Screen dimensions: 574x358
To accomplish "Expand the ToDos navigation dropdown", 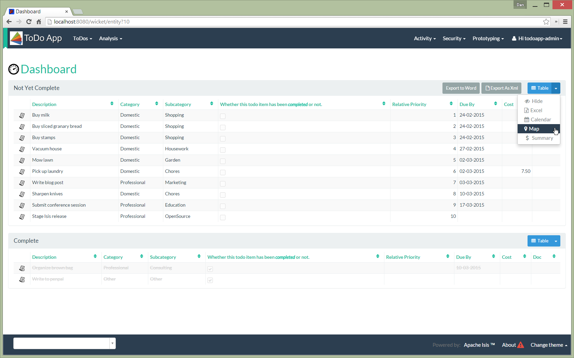I will [82, 39].
